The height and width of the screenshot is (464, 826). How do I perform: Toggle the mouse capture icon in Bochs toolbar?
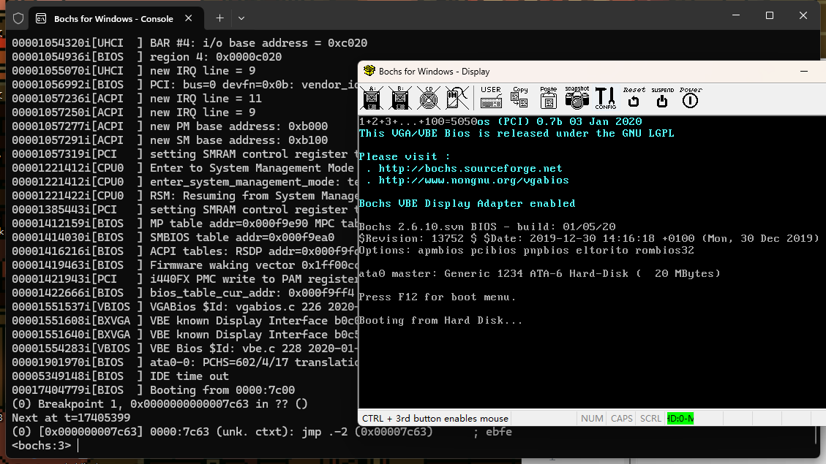[457, 98]
